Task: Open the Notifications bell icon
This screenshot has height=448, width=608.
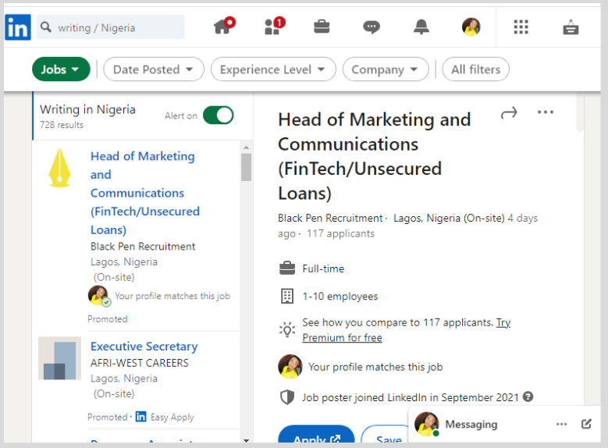Action: click(421, 27)
